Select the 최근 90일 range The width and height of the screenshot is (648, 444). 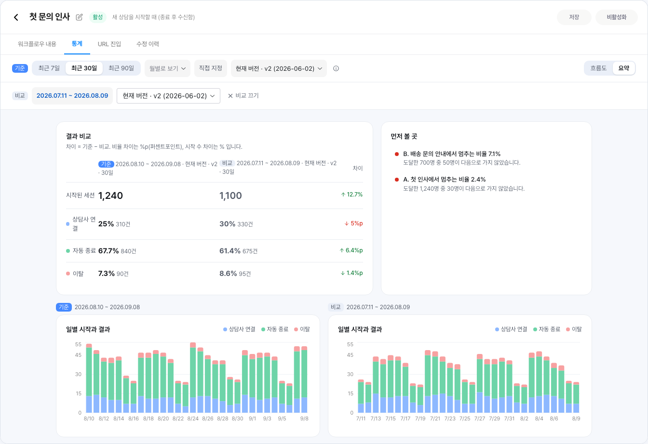(121, 68)
